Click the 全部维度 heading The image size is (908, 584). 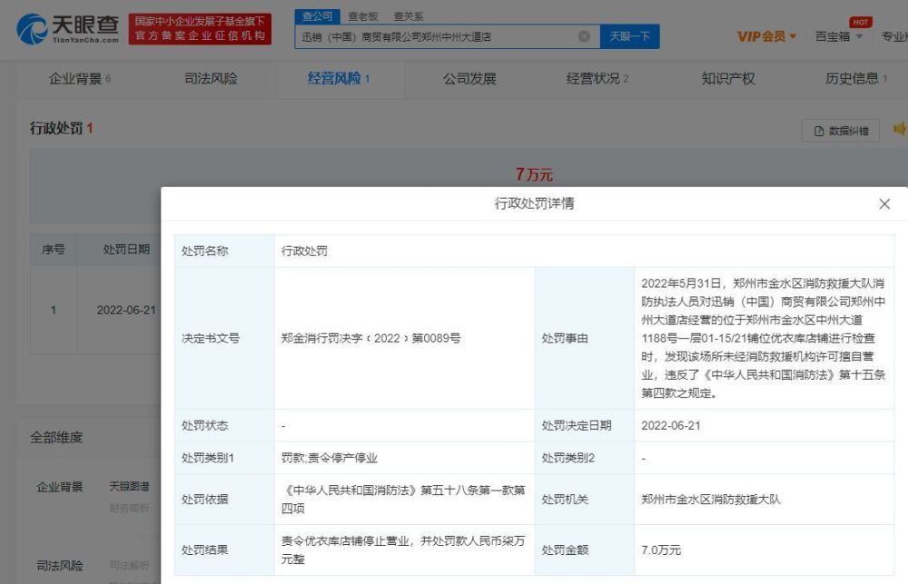coord(56,437)
